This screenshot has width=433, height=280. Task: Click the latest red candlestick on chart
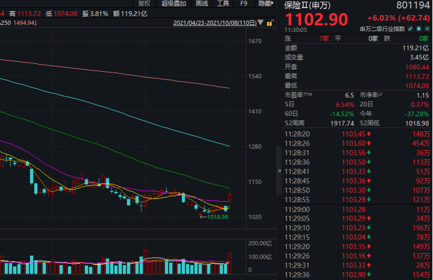pyautogui.click(x=230, y=198)
